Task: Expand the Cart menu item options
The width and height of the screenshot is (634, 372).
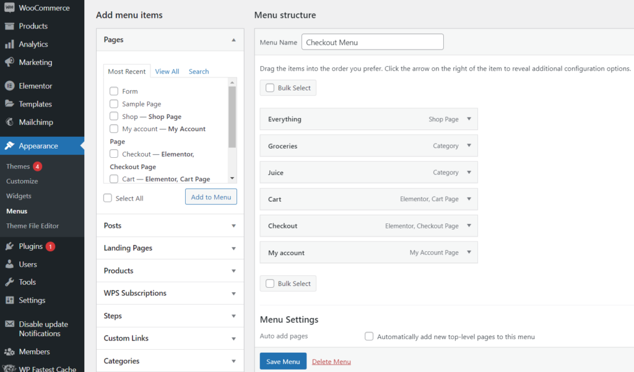Action: [469, 199]
